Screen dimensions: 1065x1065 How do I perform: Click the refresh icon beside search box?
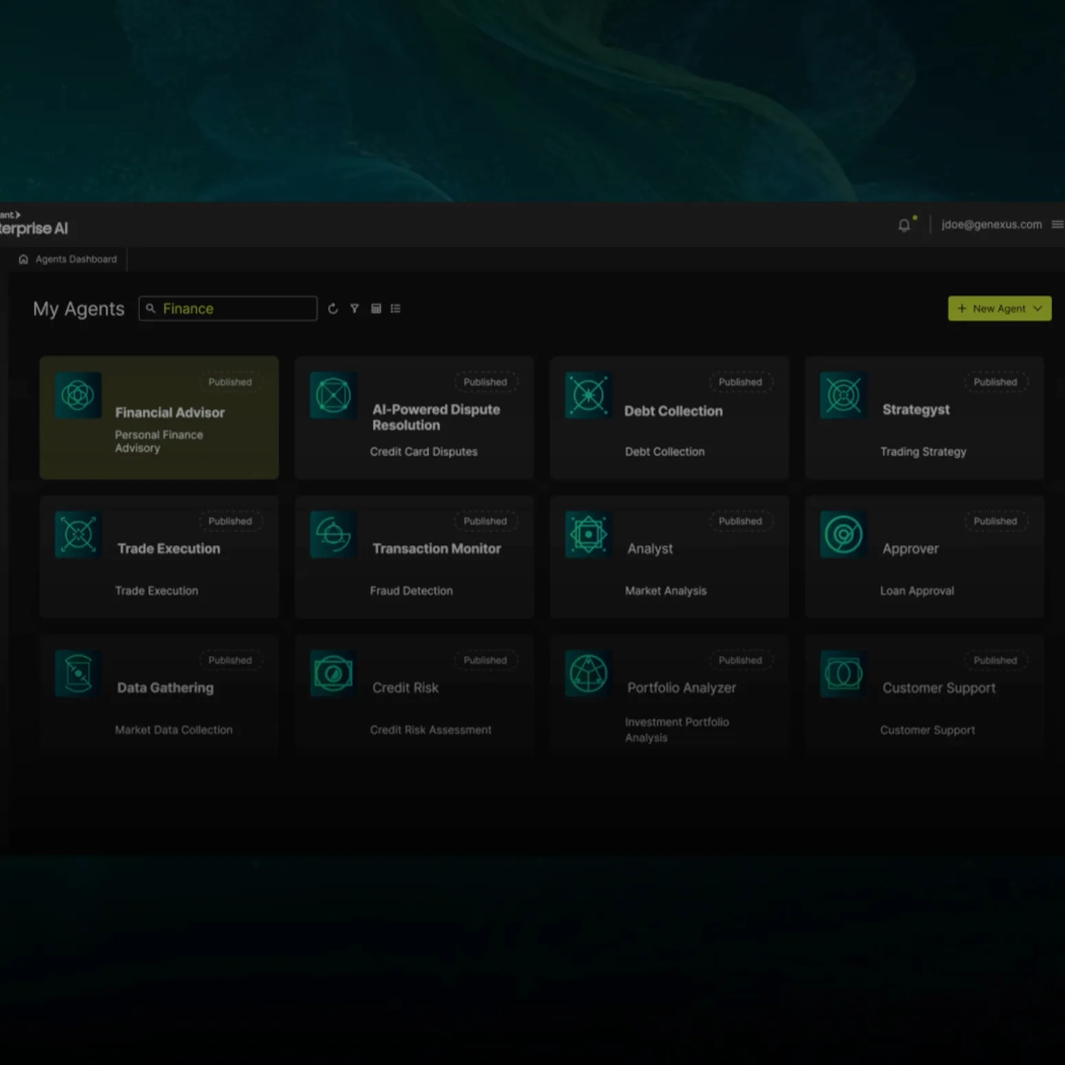pos(333,309)
